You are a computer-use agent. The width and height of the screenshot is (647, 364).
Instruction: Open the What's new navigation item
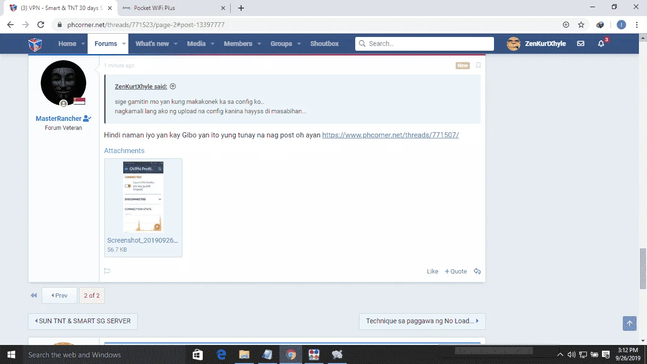pyautogui.click(x=152, y=44)
